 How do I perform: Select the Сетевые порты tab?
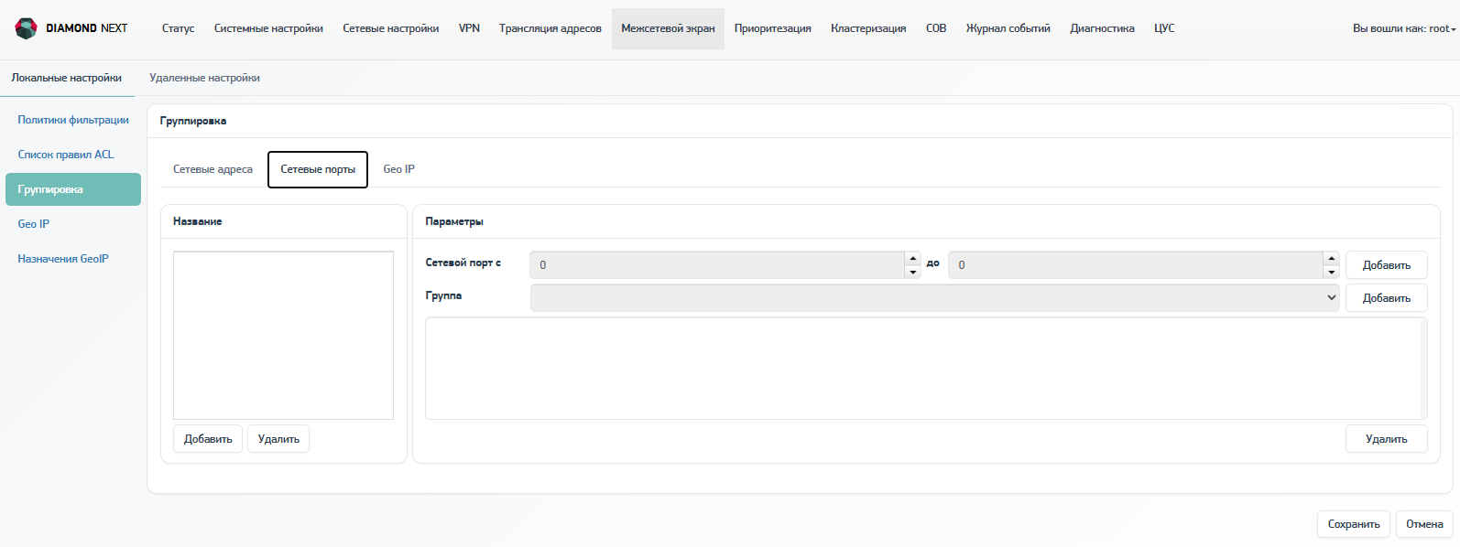(x=318, y=169)
